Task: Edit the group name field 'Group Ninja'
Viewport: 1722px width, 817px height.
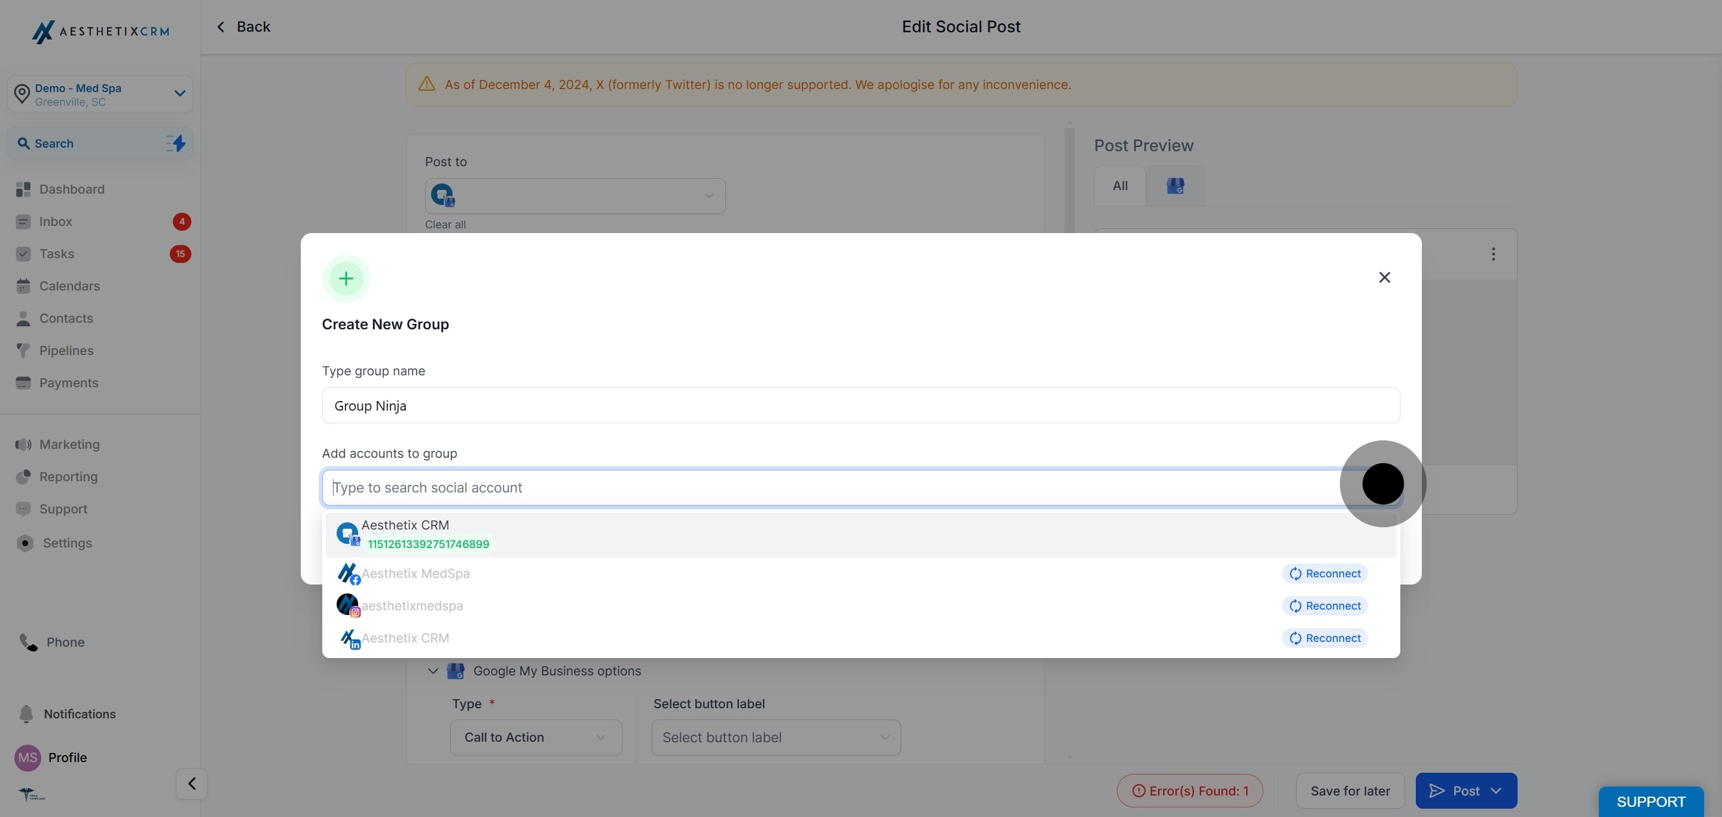Action: 861,405
